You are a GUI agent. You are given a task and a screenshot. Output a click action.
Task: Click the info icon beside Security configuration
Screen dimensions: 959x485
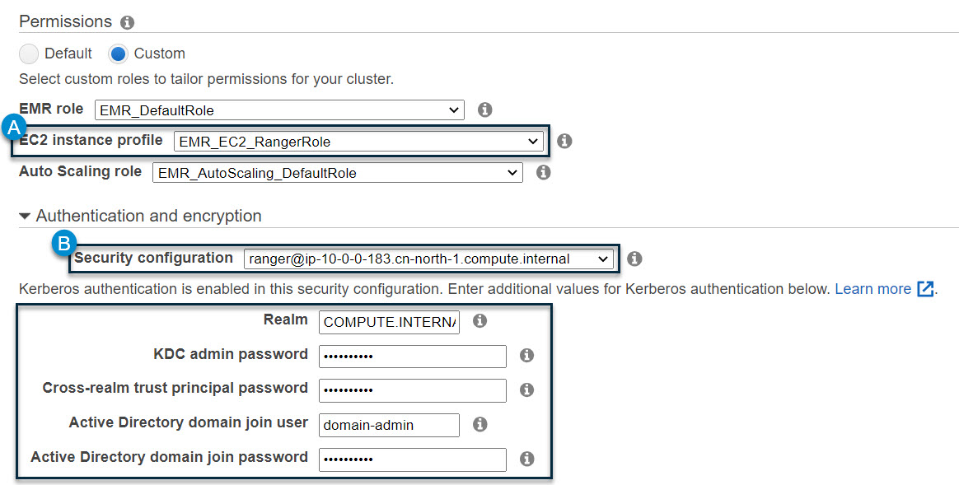pos(634,259)
